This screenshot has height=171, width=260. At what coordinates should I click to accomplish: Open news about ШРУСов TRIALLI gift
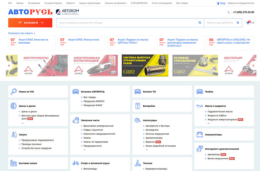point(133,41)
